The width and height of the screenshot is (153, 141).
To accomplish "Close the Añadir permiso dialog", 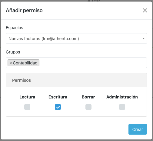I will pyautogui.click(x=145, y=10).
